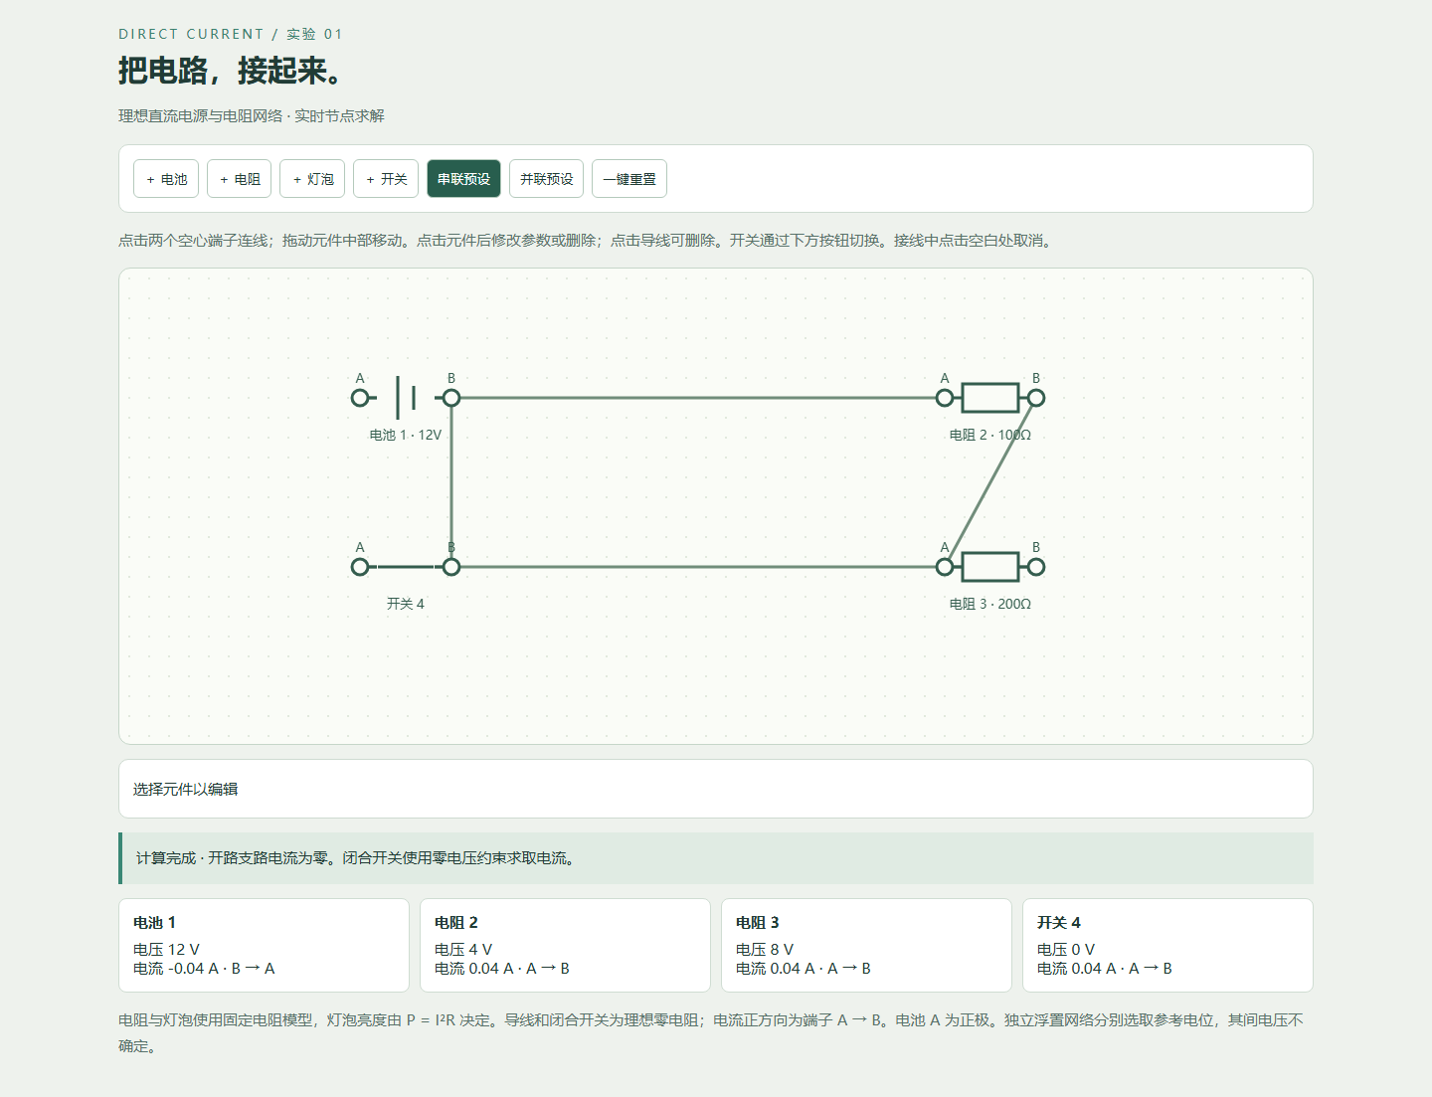Viewport: 1432px width, 1097px height.
Task: Load the 串联预设 series preset
Action: point(463,179)
